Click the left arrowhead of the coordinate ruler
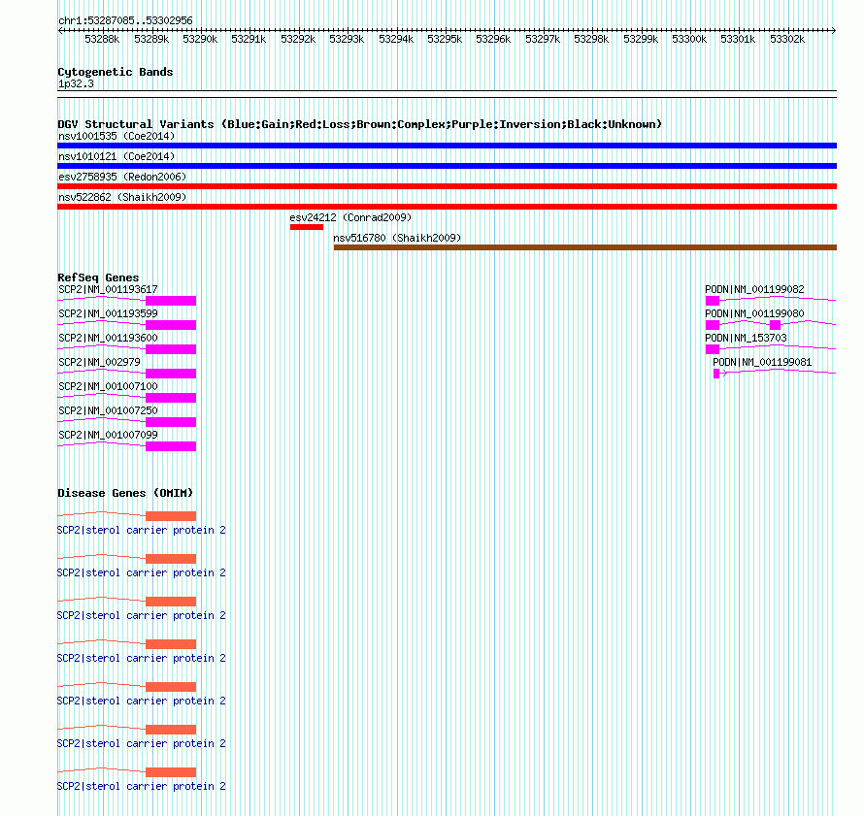The height and width of the screenshot is (816, 864). point(60,30)
